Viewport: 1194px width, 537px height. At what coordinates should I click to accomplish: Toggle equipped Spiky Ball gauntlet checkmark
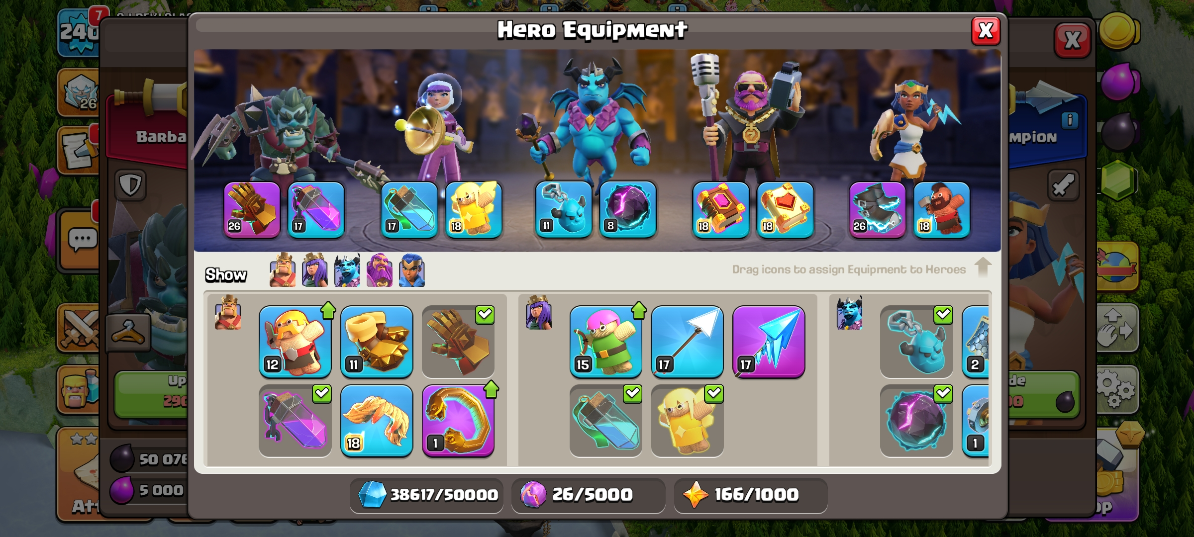485,315
